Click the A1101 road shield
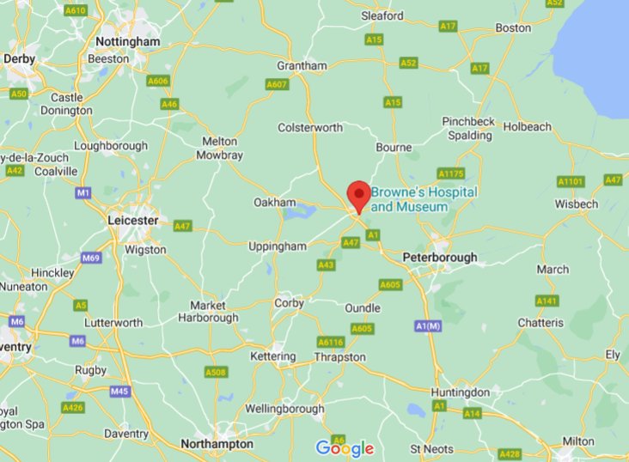This screenshot has width=629, height=462. 571,182
